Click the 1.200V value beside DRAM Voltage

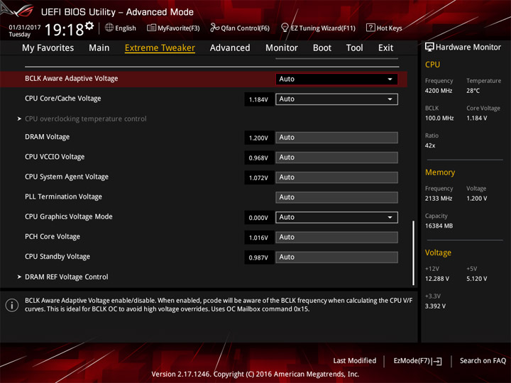[x=258, y=138]
